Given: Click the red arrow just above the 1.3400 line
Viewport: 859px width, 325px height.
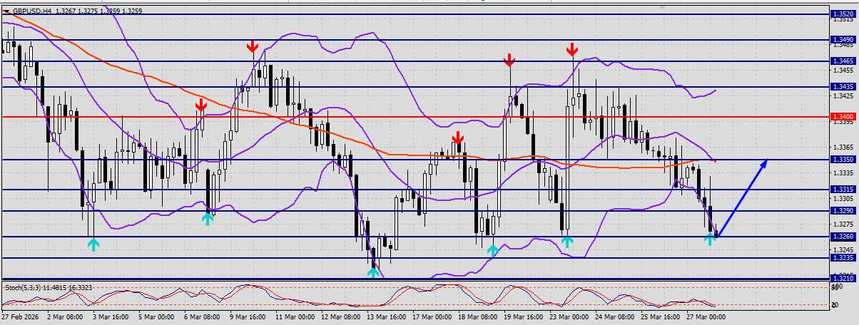Looking at the screenshot, I should (201, 105).
